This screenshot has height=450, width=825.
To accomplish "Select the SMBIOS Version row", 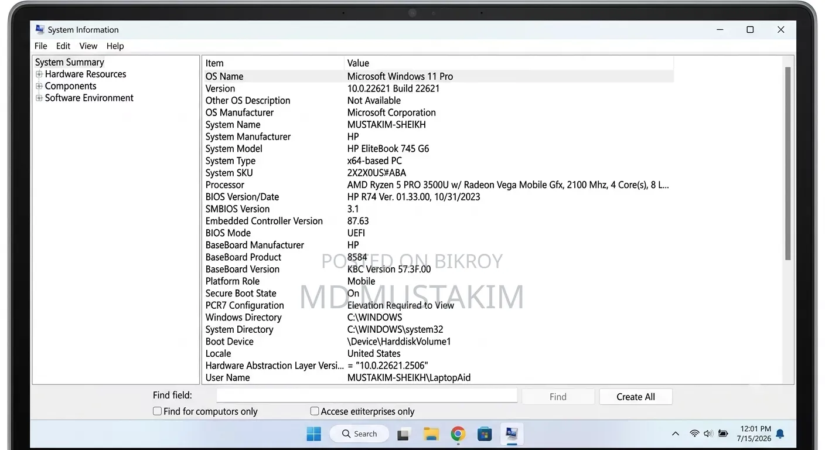I will [x=438, y=209].
